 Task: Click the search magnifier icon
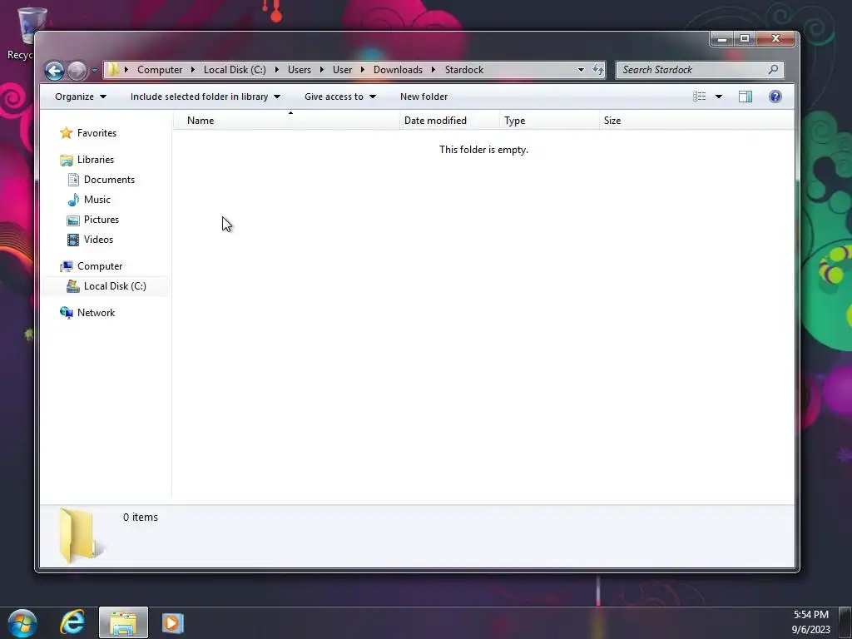click(x=773, y=70)
